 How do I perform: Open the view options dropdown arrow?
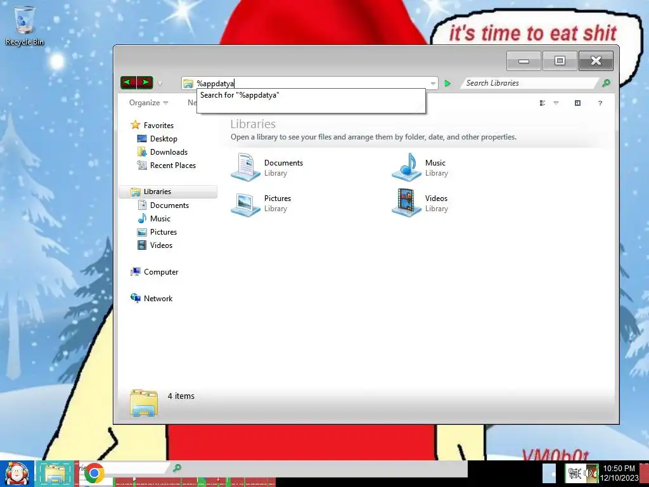(x=556, y=103)
